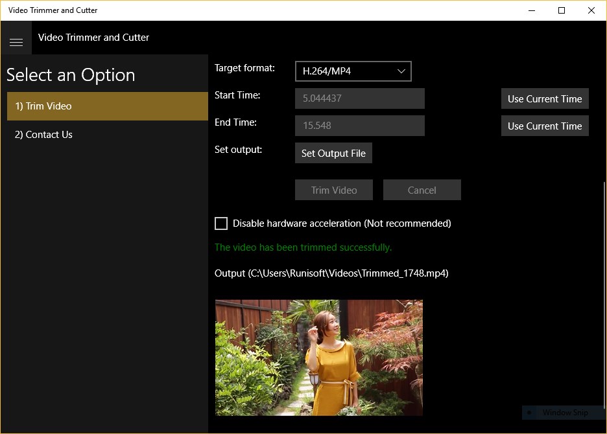Click the Window Snip notification
Screen dimensions: 607x434
562,413
